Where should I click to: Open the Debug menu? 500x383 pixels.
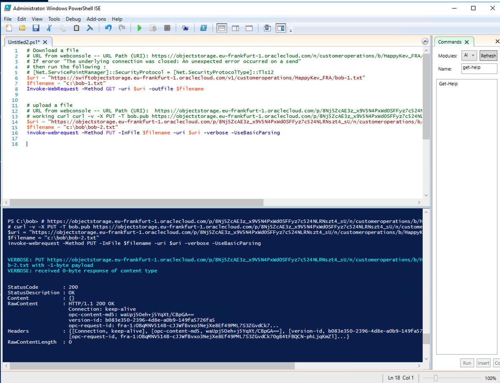pyautogui.click(x=73, y=19)
